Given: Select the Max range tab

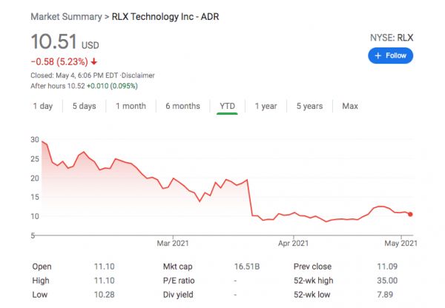Looking at the screenshot, I should coord(350,106).
